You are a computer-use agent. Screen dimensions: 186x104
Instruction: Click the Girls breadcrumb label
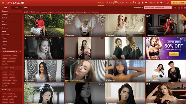point(26,8)
